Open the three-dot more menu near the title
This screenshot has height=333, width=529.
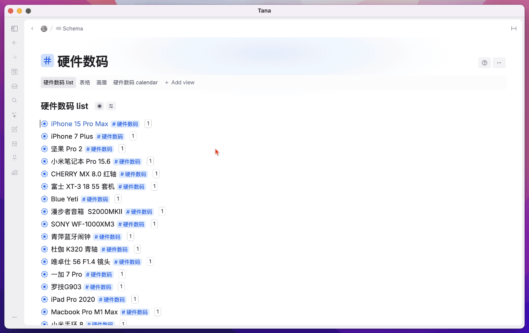click(499, 63)
